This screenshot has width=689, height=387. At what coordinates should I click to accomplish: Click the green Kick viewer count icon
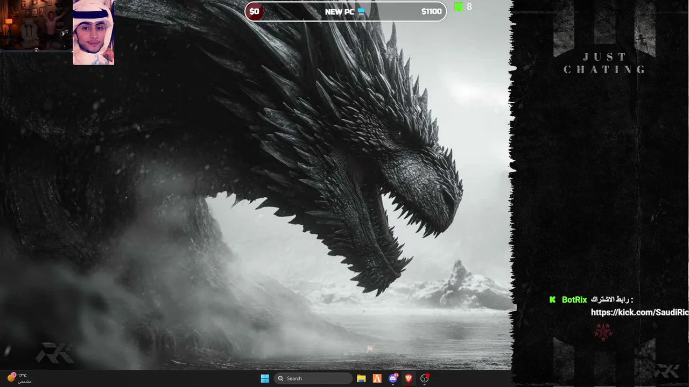(459, 7)
